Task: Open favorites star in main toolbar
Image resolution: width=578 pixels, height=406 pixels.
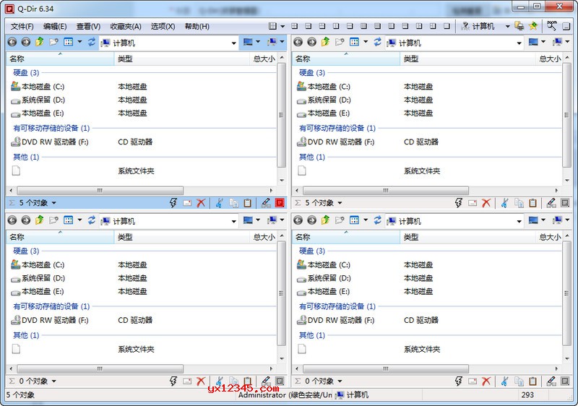Action: (533, 26)
